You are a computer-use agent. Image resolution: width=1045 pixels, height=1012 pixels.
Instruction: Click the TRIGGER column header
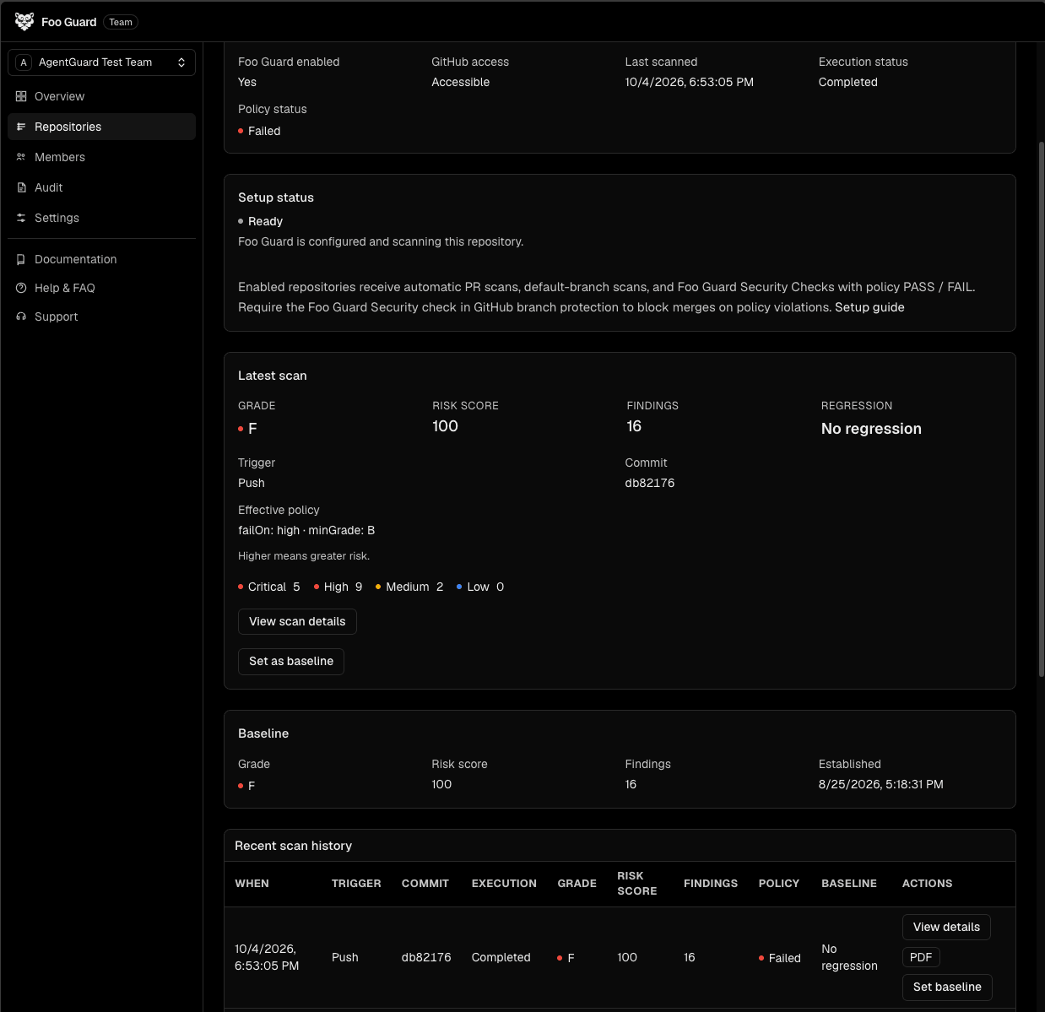tap(356, 884)
